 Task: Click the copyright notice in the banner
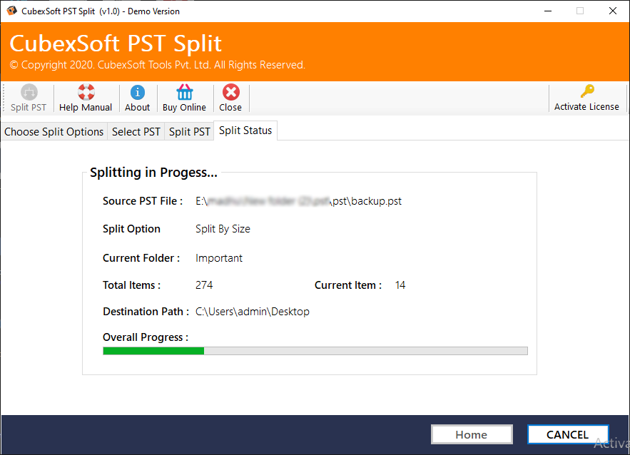[158, 65]
